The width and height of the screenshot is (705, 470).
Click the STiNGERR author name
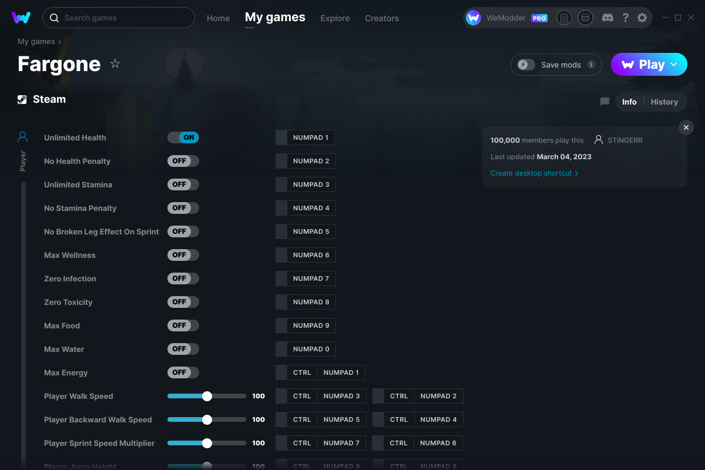click(626, 140)
